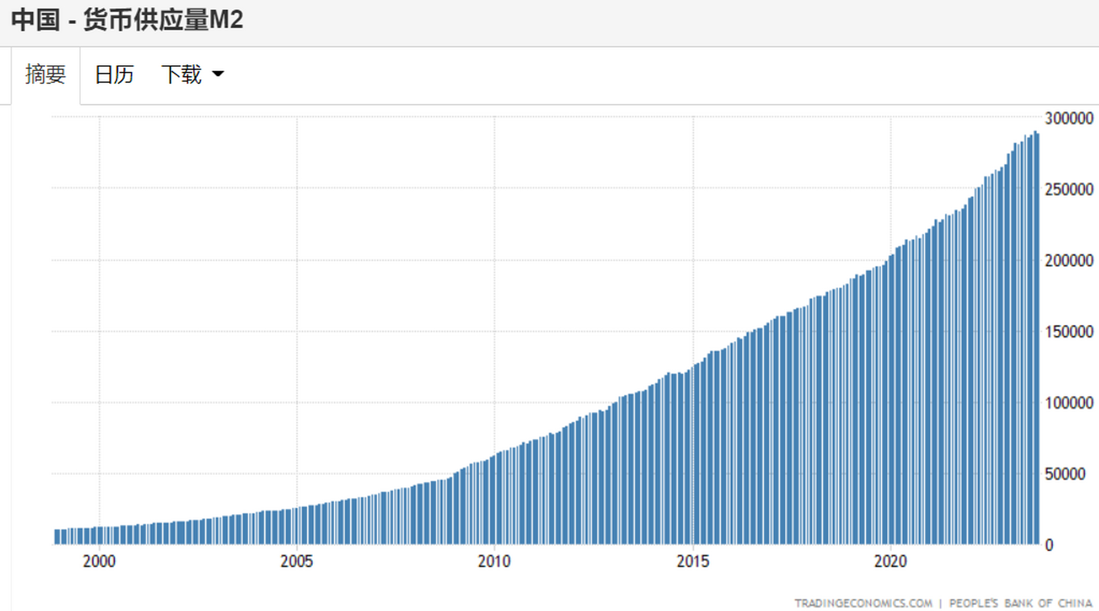The image size is (1099, 611).
Task: Click the 50000 y-axis value label
Action: point(1065,474)
